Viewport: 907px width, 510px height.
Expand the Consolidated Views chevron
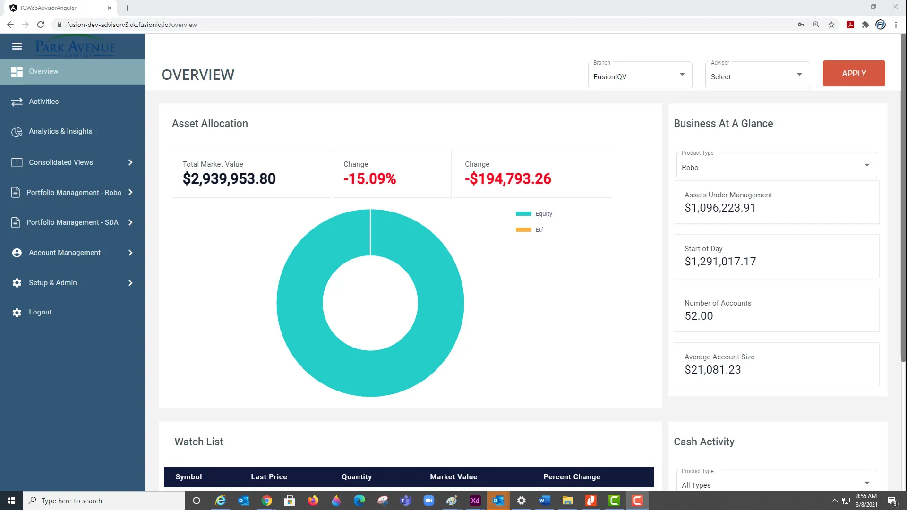point(130,162)
